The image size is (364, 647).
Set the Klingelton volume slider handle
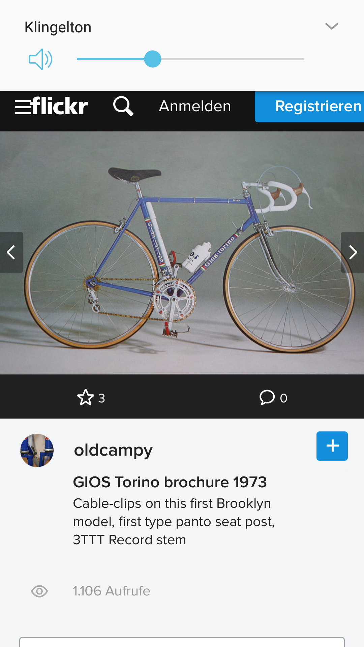pyautogui.click(x=153, y=59)
